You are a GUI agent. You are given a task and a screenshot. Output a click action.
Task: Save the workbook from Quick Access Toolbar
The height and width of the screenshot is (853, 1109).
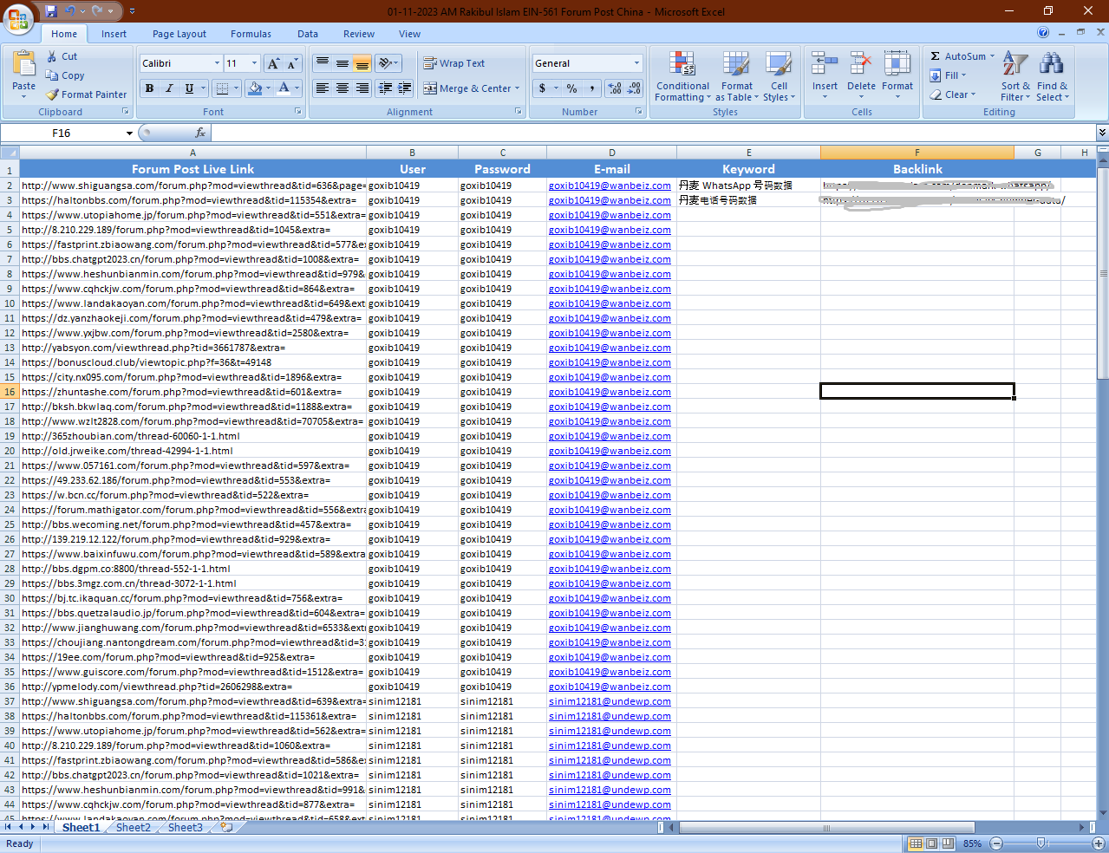(x=50, y=11)
